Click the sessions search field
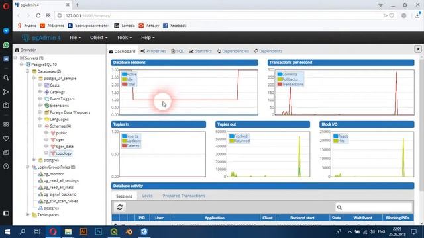 point(374,207)
